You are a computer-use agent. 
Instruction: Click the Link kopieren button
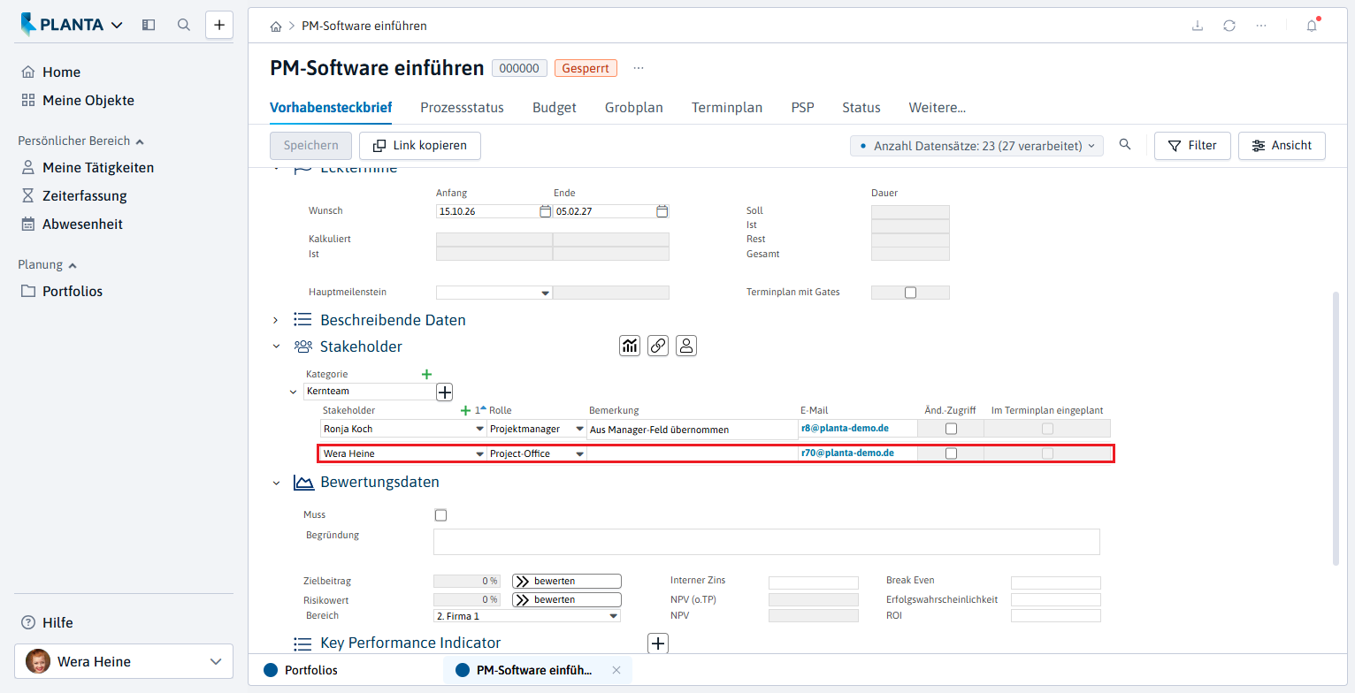click(x=420, y=146)
